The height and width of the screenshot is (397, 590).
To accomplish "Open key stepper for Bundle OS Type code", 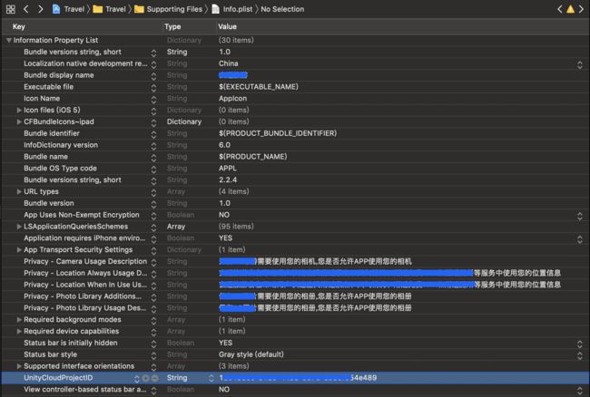I will (153, 169).
